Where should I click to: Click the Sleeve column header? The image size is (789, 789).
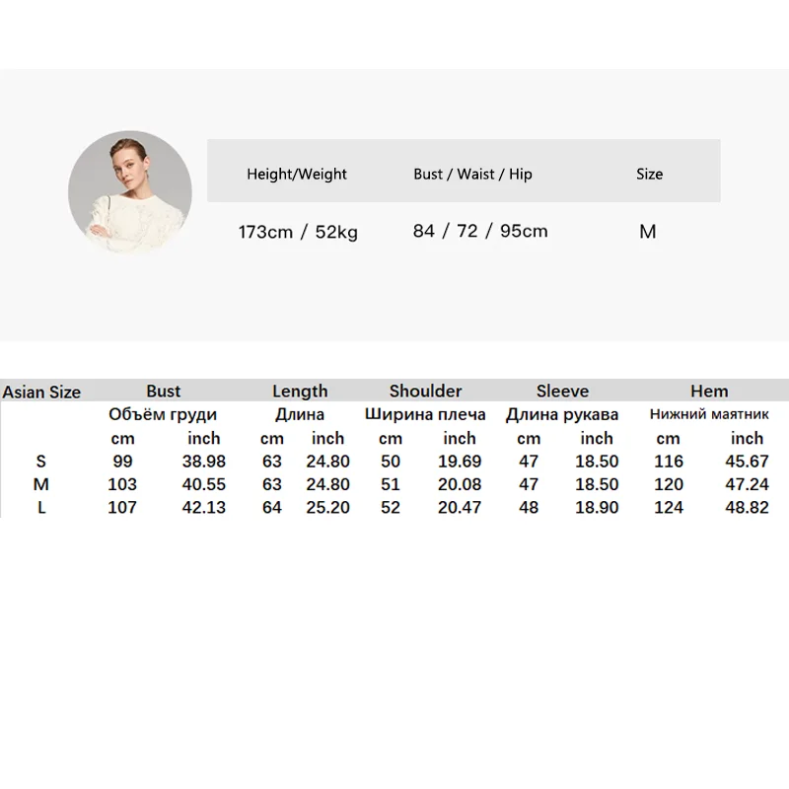[562, 391]
